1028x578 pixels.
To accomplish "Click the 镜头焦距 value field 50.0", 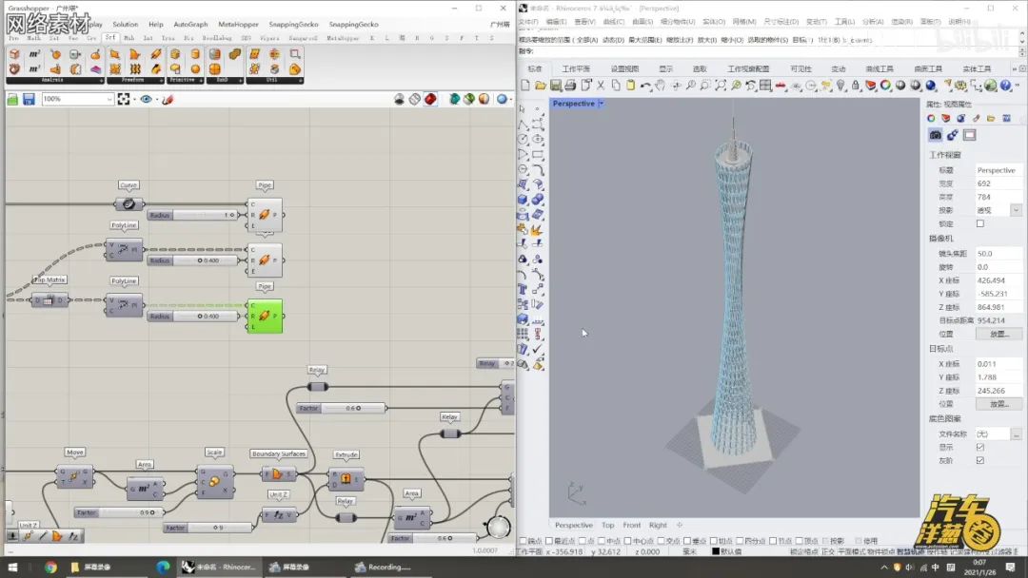I will point(998,253).
